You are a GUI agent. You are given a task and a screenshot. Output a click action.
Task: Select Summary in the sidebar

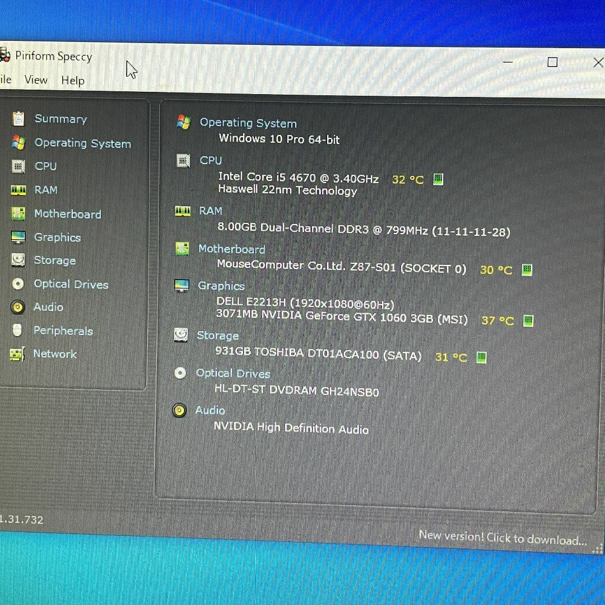[x=61, y=119]
